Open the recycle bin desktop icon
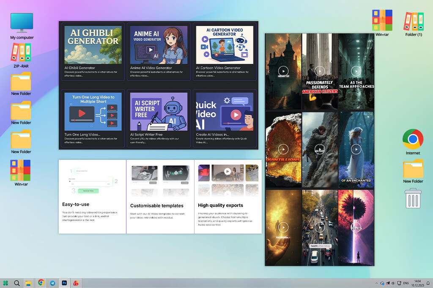 (413, 198)
